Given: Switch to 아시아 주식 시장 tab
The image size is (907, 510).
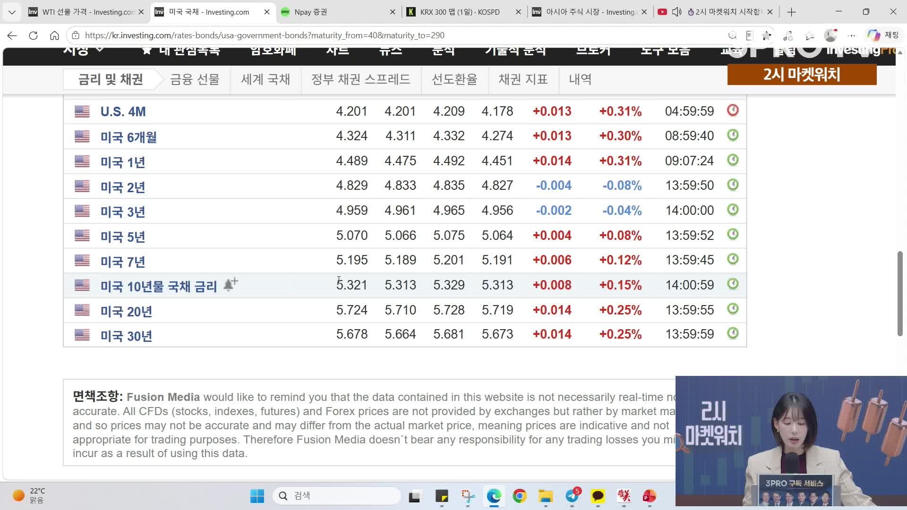Looking at the screenshot, I should pos(590,12).
